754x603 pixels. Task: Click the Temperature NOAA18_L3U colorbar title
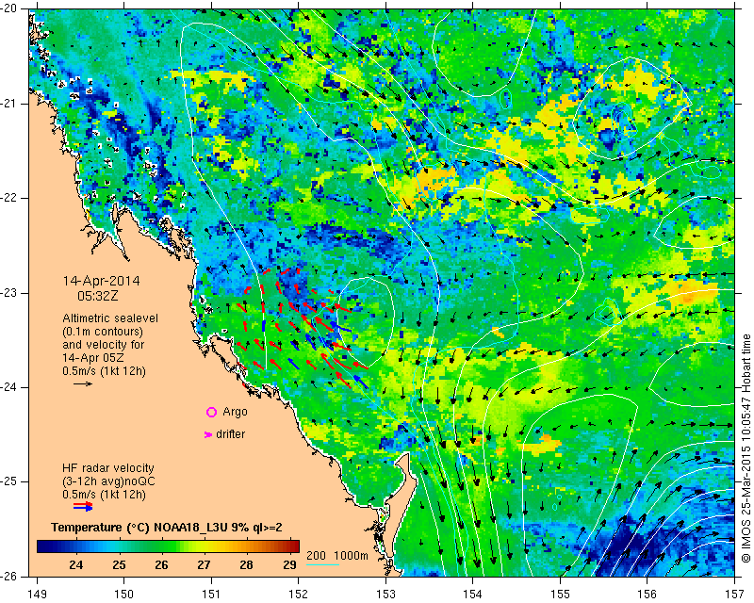[167, 528]
